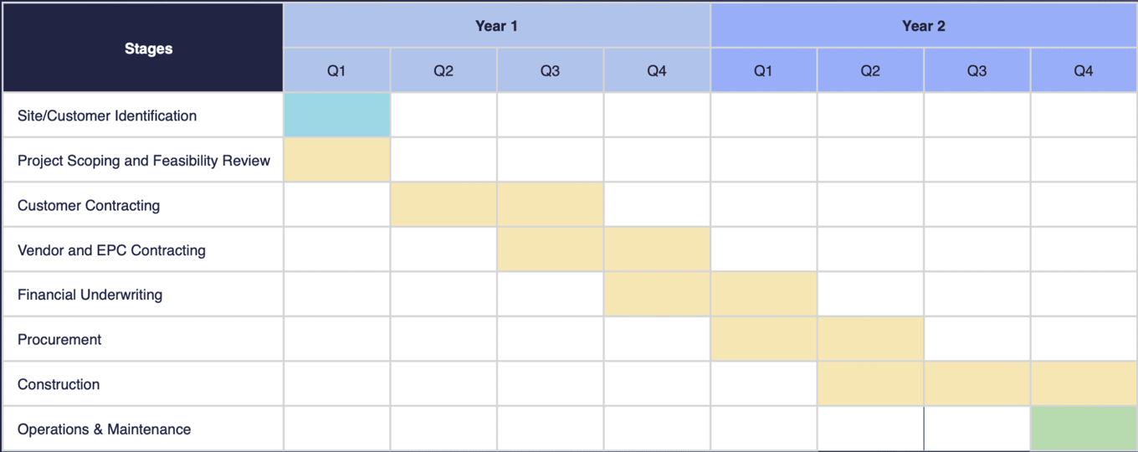
Task: Select the Year 1 header
Action: tap(497, 26)
